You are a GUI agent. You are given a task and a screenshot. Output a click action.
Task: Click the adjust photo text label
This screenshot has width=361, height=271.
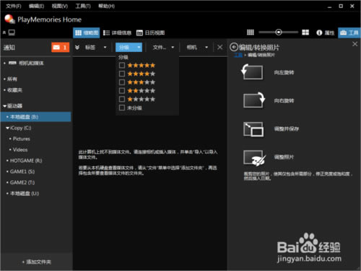click(284, 157)
